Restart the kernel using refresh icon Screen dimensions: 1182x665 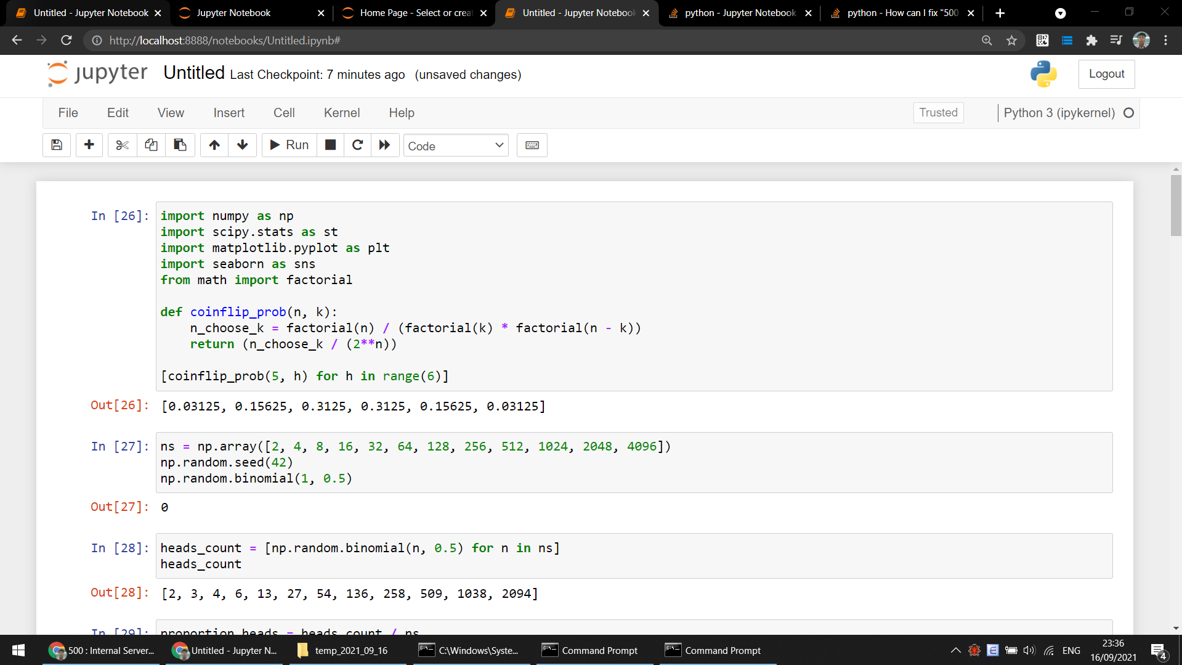357,145
